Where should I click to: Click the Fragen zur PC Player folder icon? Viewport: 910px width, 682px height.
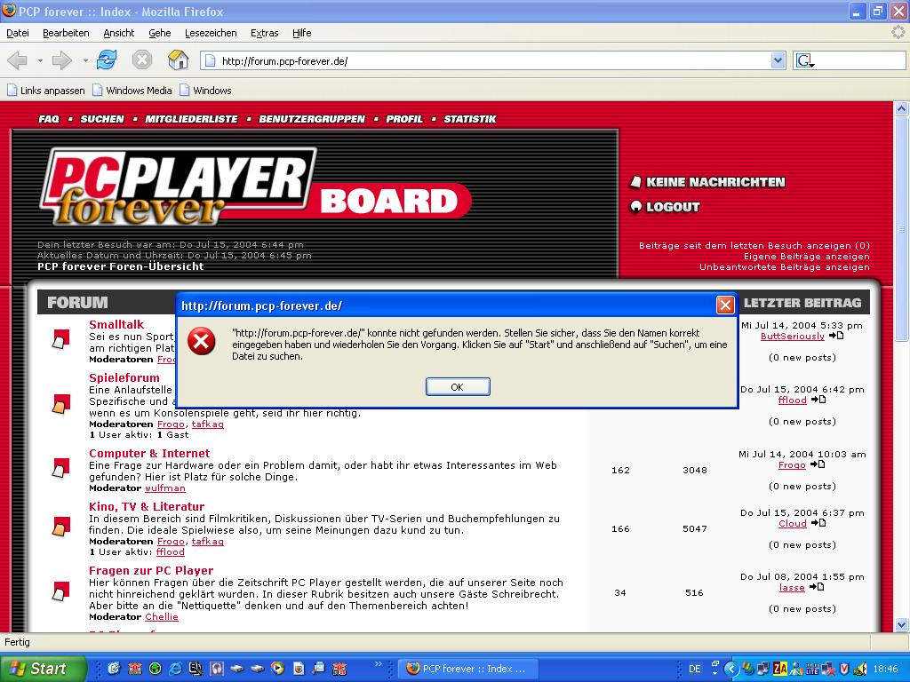click(x=60, y=591)
